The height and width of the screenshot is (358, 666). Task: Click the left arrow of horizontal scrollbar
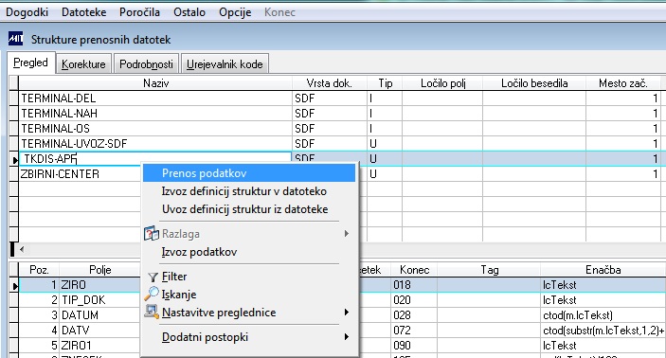tap(22, 249)
